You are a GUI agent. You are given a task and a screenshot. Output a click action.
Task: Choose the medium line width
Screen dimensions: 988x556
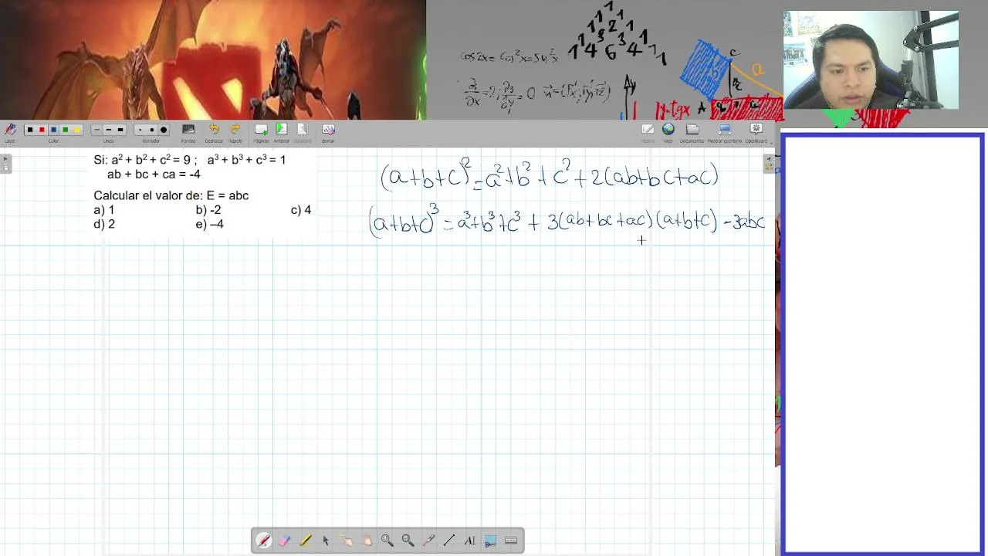click(x=108, y=130)
